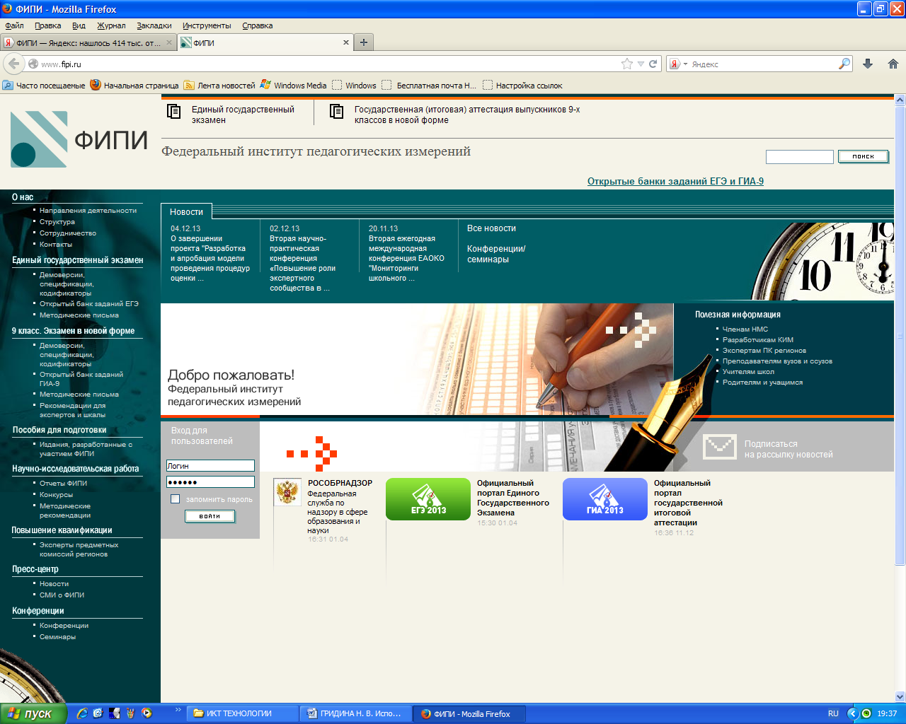Open Открытый банк заданий ЕГЭ sidebar link
906x724 pixels.
click(x=89, y=303)
